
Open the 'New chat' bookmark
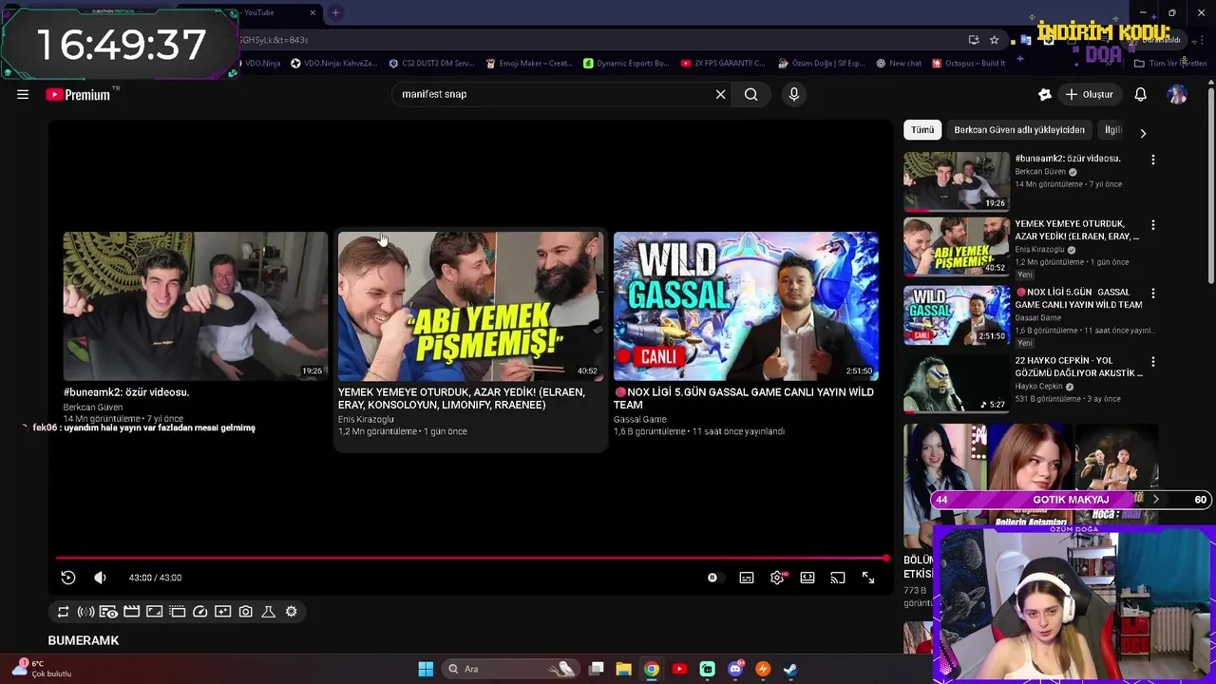click(x=899, y=64)
